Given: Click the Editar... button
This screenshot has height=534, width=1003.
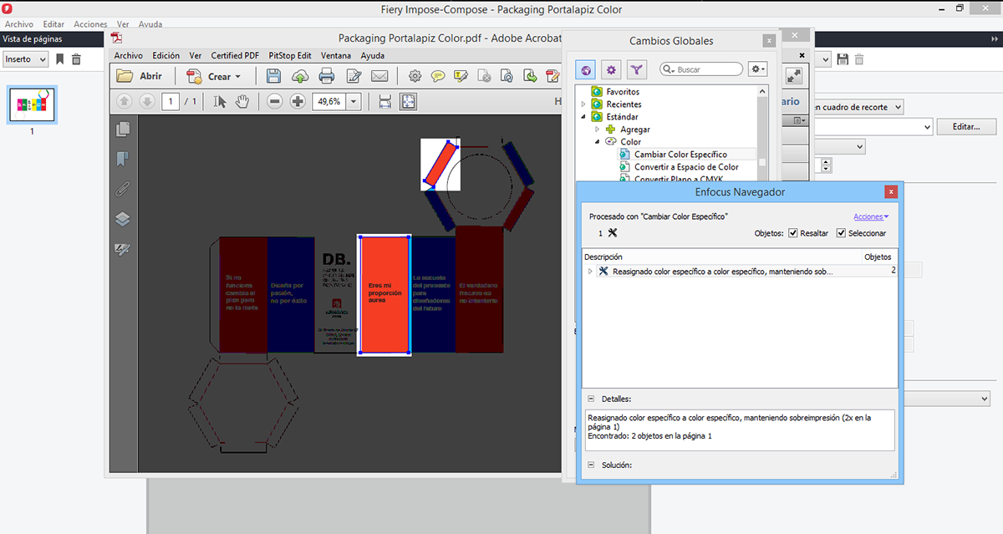Looking at the screenshot, I should click(967, 127).
